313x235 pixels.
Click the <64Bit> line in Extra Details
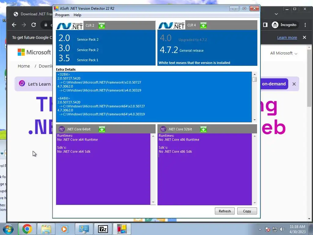[x=64, y=98]
